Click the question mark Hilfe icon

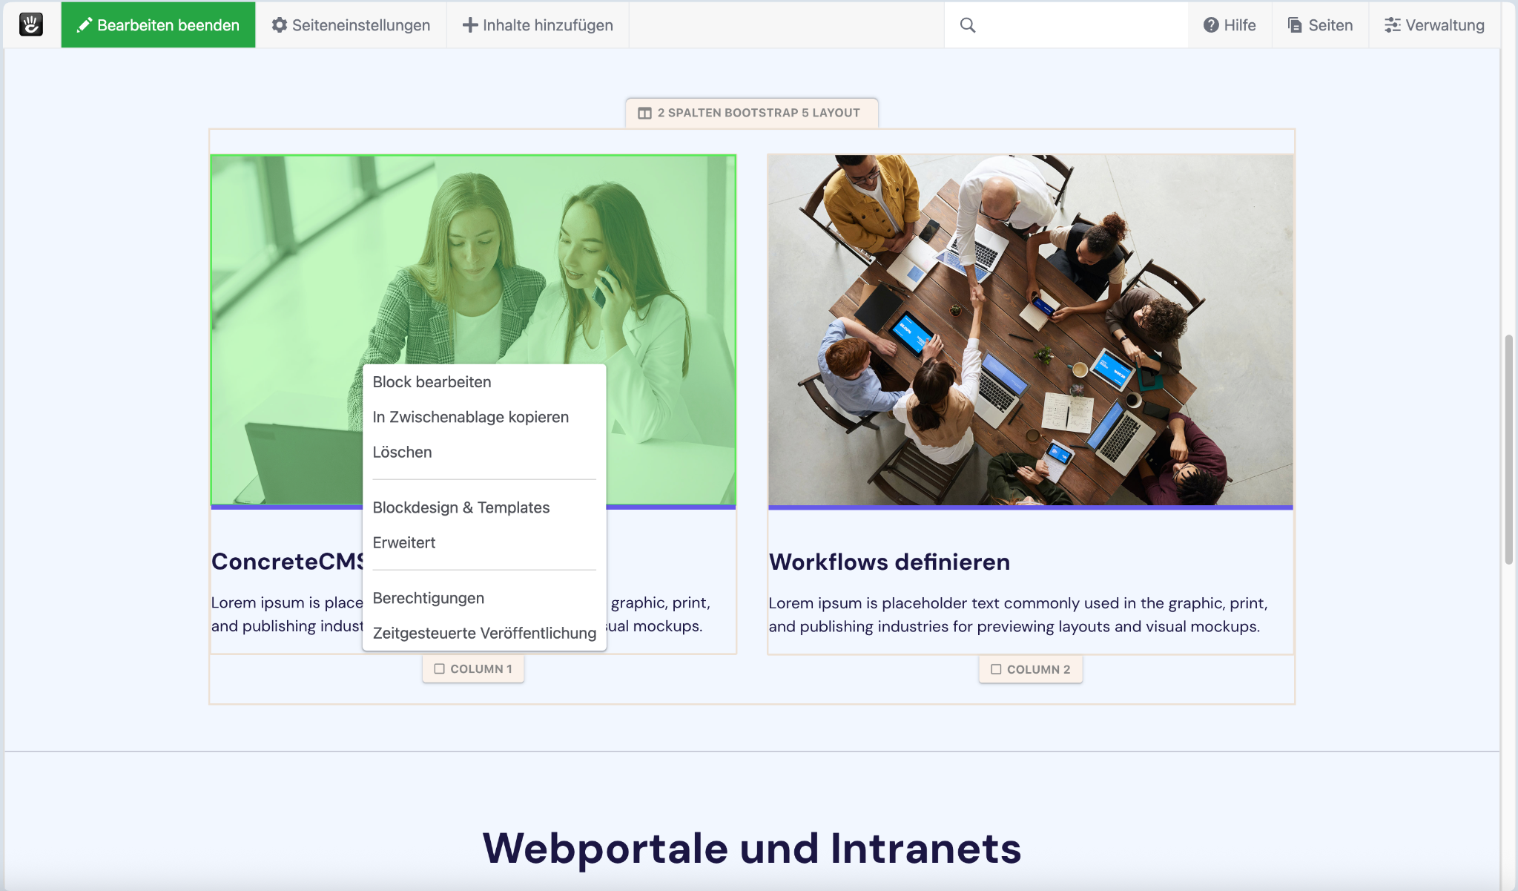(x=1211, y=24)
